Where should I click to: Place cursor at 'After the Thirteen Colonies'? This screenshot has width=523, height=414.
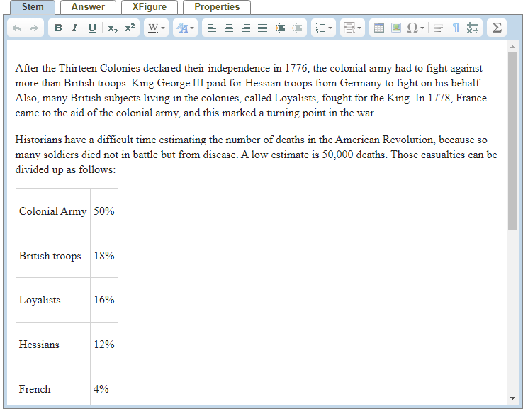(x=77, y=68)
